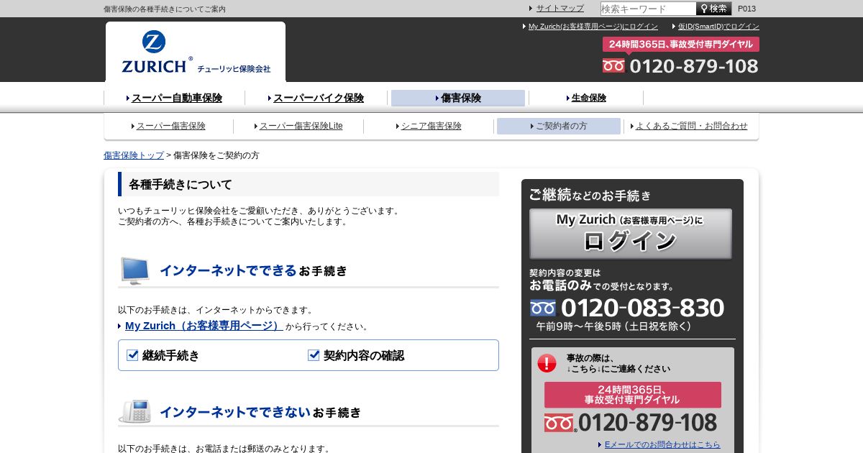Open the 生命保険 menu
Viewport: 863px width, 453px height.
click(x=588, y=98)
